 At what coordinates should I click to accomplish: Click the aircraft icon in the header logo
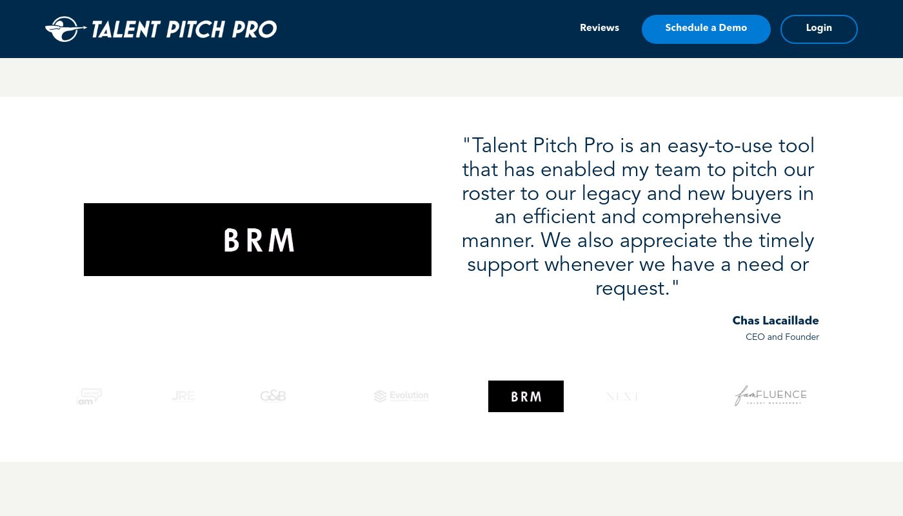[64, 29]
